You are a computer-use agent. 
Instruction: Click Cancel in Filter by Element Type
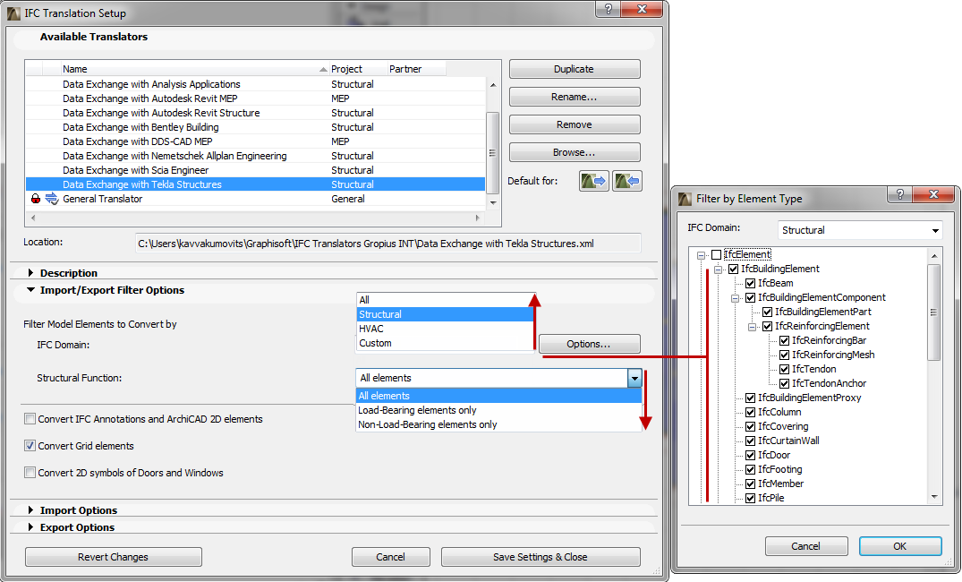click(x=805, y=546)
